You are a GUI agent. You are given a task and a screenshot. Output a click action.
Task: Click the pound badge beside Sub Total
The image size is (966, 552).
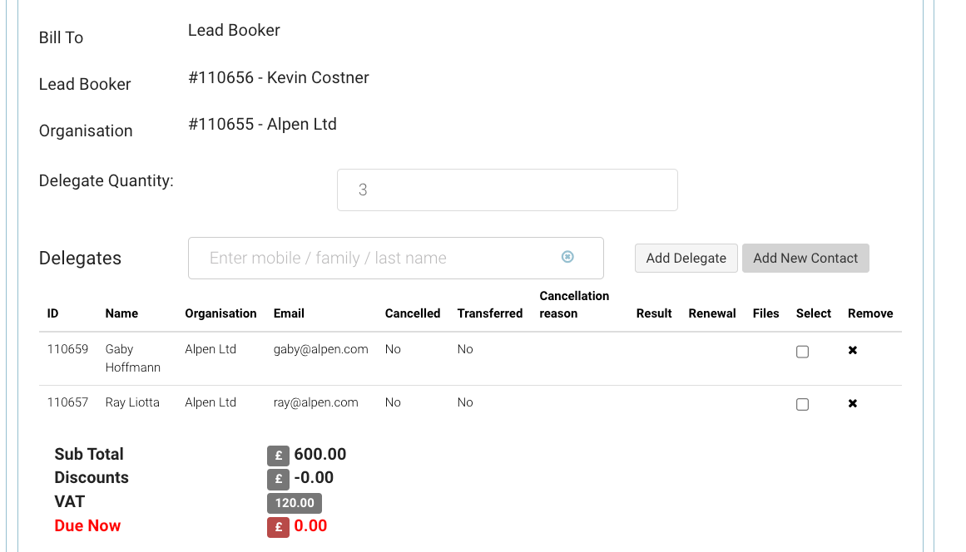tap(278, 456)
